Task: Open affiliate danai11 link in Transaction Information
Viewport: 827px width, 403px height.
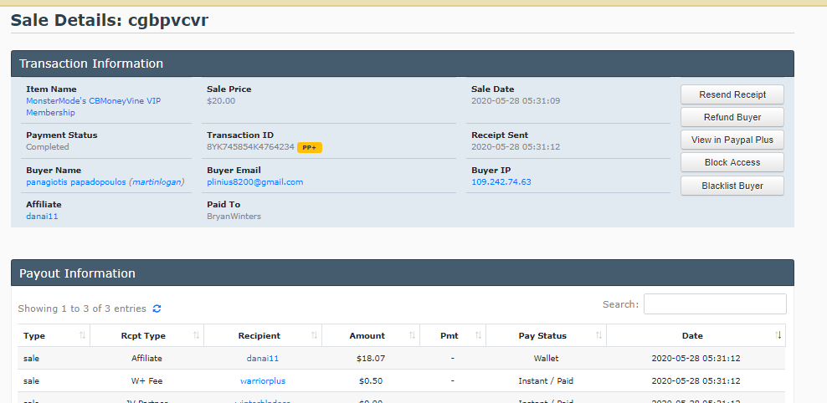Action: tap(42, 216)
